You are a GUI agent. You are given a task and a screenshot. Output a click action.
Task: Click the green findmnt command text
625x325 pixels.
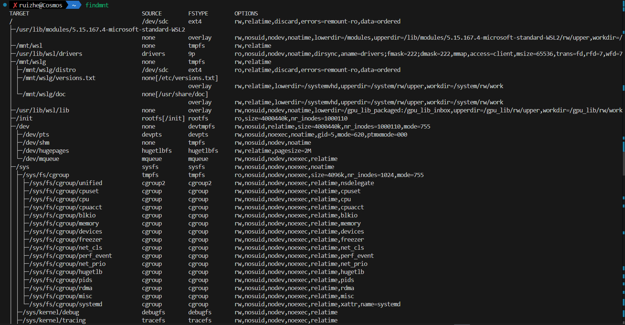[x=97, y=5]
